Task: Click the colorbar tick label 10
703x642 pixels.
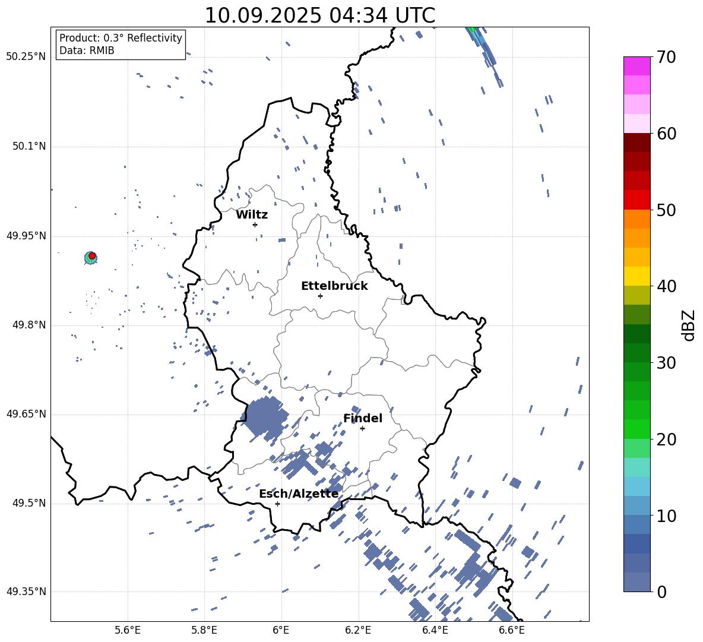Action: tap(666, 516)
